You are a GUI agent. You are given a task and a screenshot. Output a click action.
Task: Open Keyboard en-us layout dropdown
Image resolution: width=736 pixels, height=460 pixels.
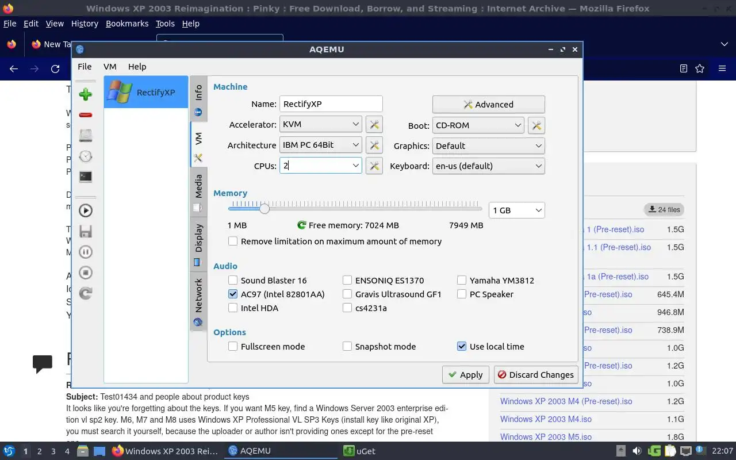(x=488, y=166)
